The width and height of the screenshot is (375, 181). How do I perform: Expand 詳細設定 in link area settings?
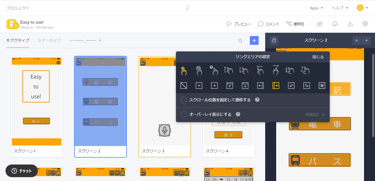click(x=315, y=114)
